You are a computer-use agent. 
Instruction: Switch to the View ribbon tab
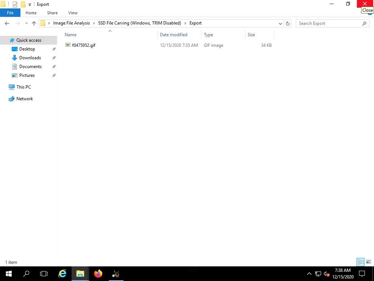coord(73,13)
